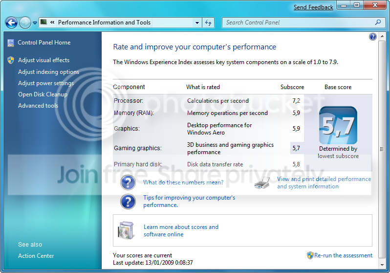Viewport: 390px width, 273px height.
Task: Click the question icon beside Tips for improving
Action: pos(128,202)
